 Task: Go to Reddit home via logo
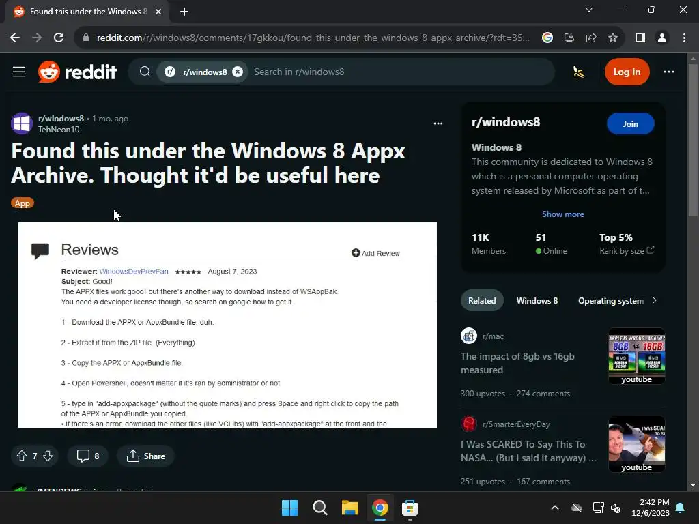click(x=78, y=72)
